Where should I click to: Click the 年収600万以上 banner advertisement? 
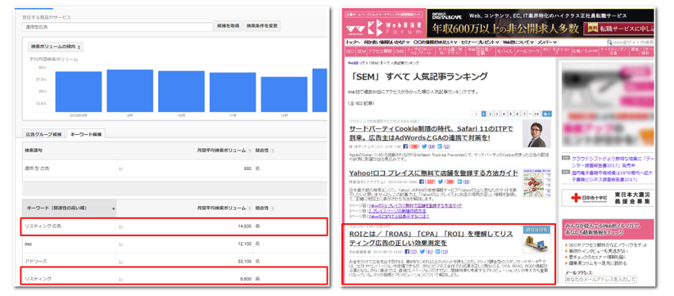coord(541,23)
